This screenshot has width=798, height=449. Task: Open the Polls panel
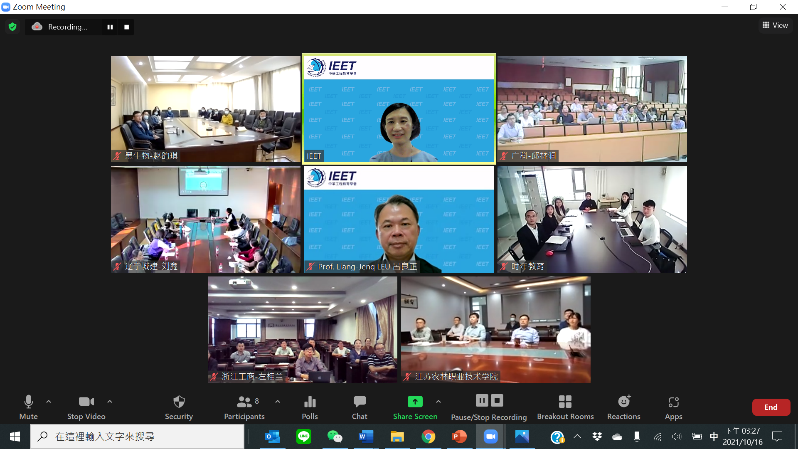tap(310, 407)
